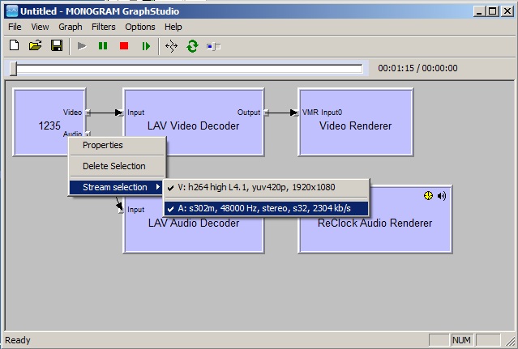This screenshot has height=349, width=518.
Task: Close the GraphStudio window
Action: coord(507,11)
